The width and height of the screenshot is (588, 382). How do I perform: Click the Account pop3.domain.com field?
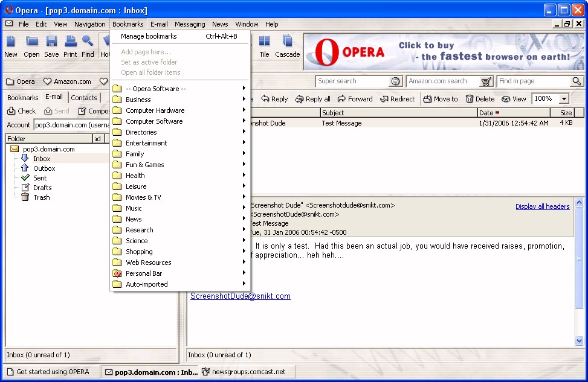[x=71, y=125]
